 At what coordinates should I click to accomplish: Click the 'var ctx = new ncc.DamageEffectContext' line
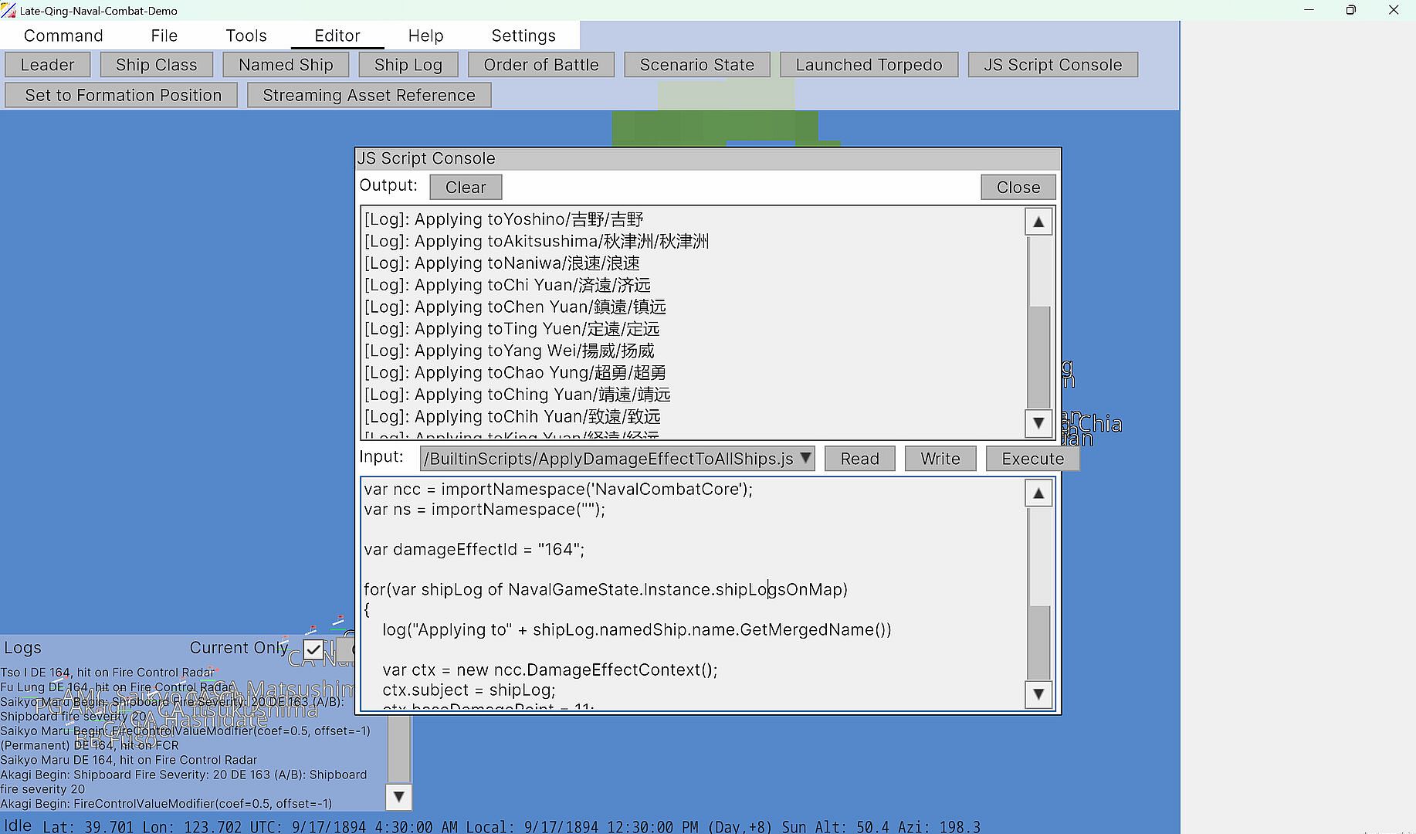click(550, 670)
